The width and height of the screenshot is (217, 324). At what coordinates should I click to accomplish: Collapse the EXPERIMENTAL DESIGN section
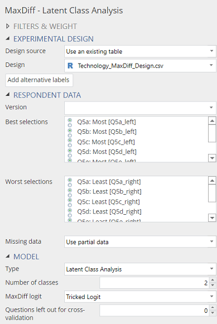point(8,38)
